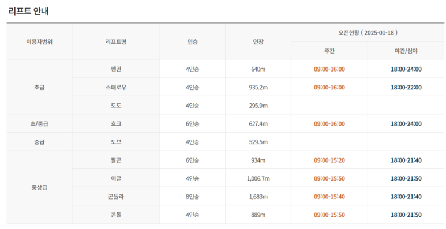Select 6인승 in the 팔콘 row
Image resolution: width=446 pixels, height=229 pixels.
[192, 160]
